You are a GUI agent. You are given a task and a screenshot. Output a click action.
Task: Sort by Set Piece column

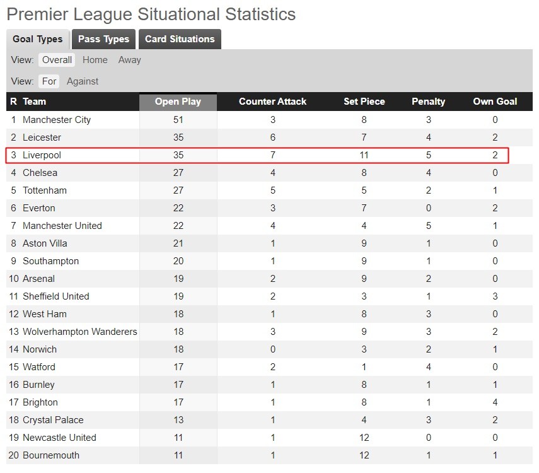tap(364, 102)
